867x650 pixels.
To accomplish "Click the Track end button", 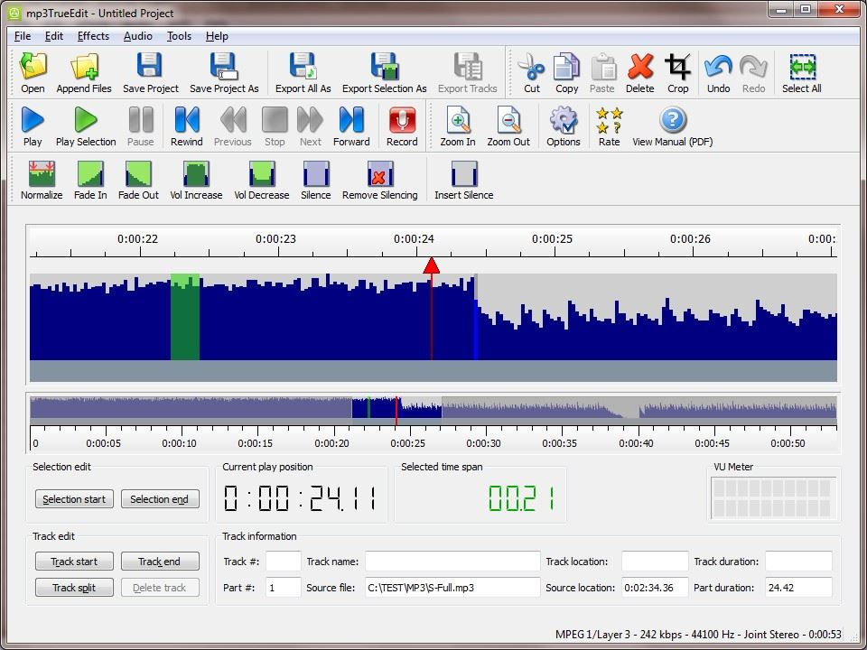I will tap(160, 562).
